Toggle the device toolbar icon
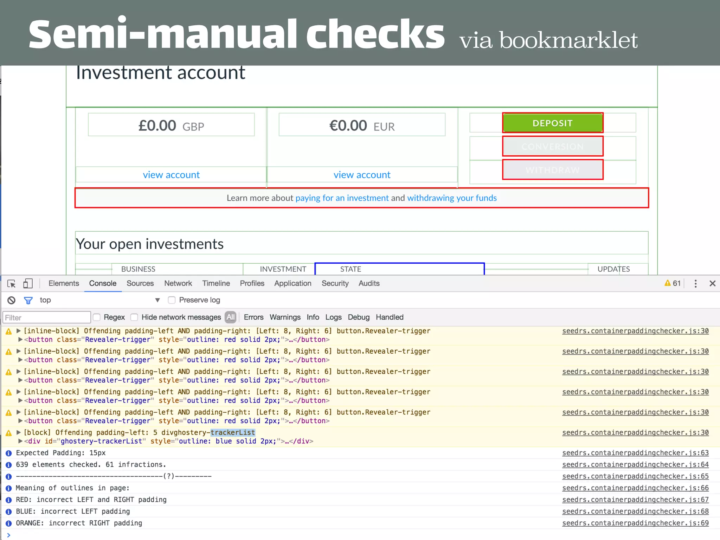The image size is (720, 540). [x=28, y=283]
